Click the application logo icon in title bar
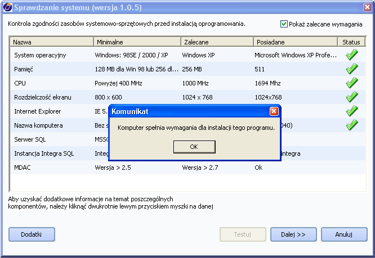The height and width of the screenshot is (258, 375). (7, 7)
